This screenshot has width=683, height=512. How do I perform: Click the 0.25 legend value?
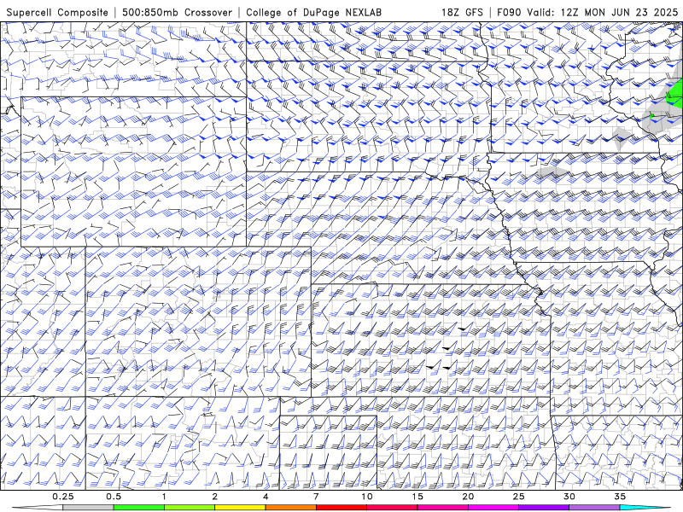[x=63, y=497]
